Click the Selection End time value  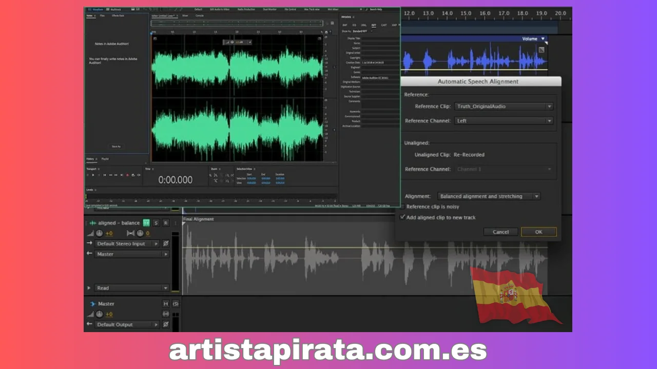click(266, 178)
